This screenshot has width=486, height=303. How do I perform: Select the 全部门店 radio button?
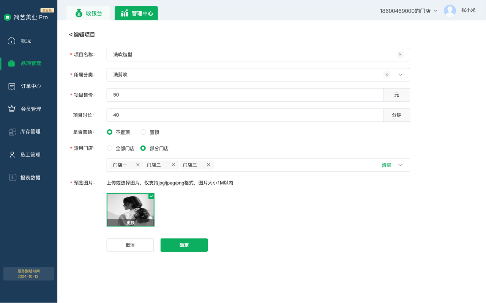point(110,148)
